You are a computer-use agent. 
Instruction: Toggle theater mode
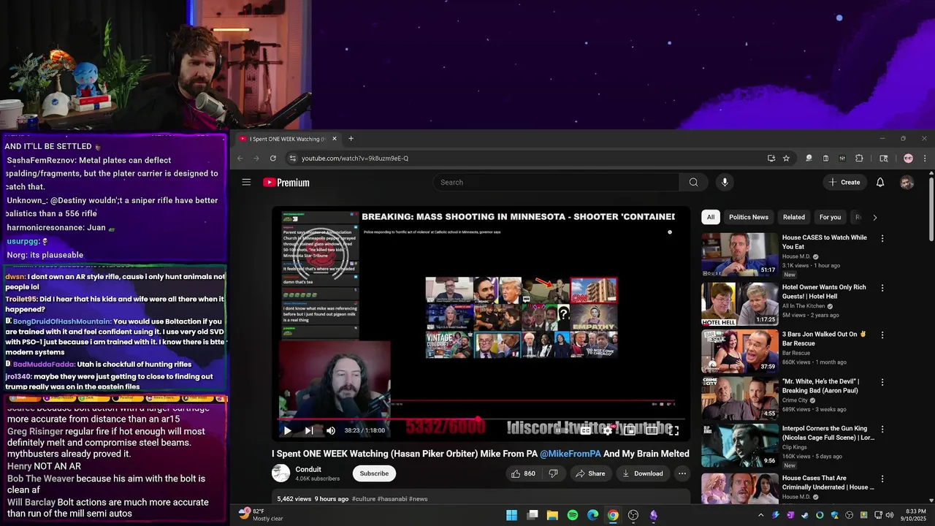652,431
